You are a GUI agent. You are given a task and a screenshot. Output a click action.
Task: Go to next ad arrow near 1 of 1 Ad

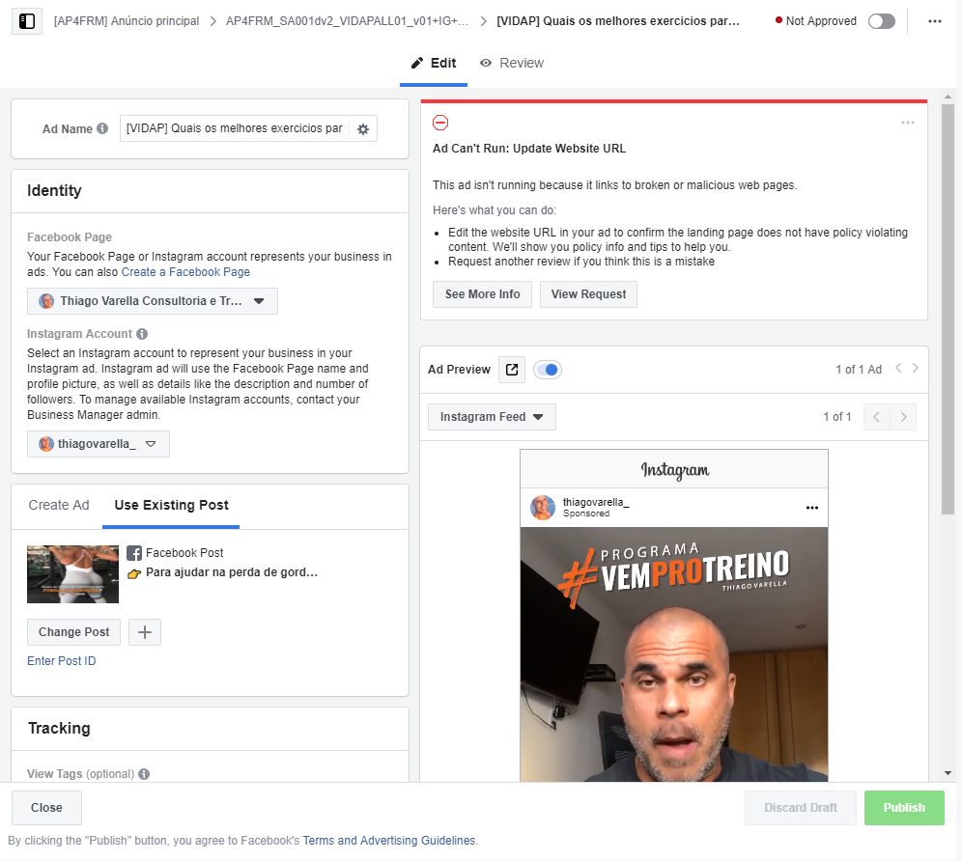916,368
